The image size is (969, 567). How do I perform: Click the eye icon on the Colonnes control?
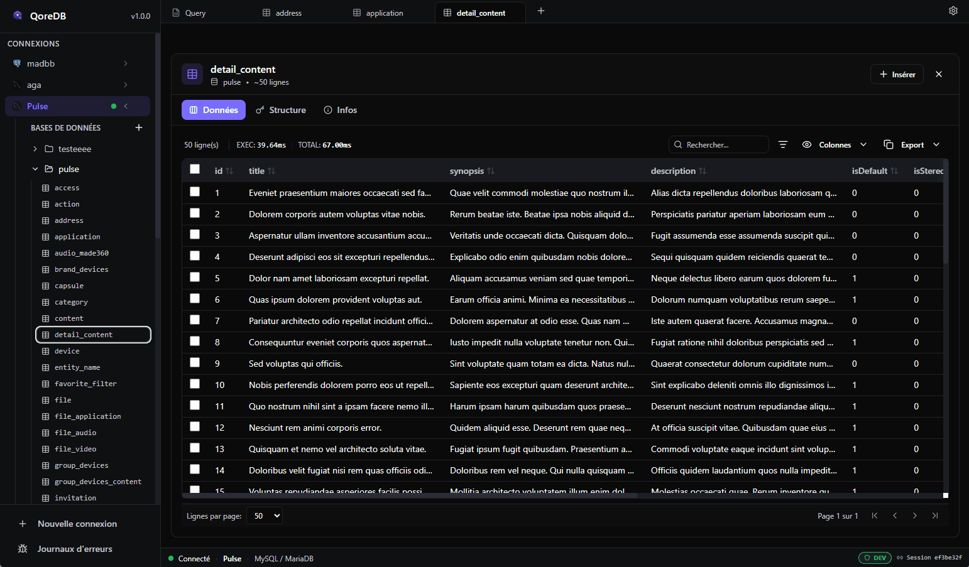coord(806,144)
